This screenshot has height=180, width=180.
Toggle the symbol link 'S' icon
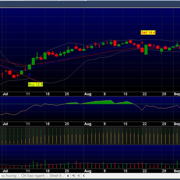73,175
